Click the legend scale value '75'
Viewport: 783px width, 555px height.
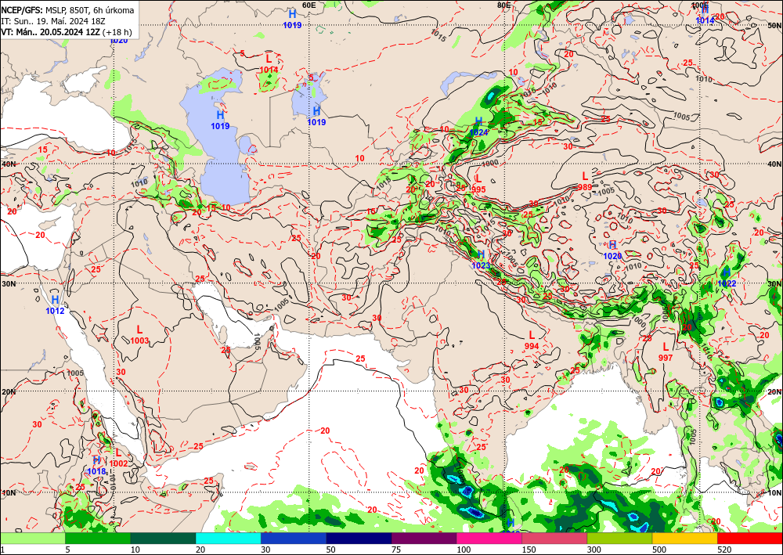coord(396,550)
